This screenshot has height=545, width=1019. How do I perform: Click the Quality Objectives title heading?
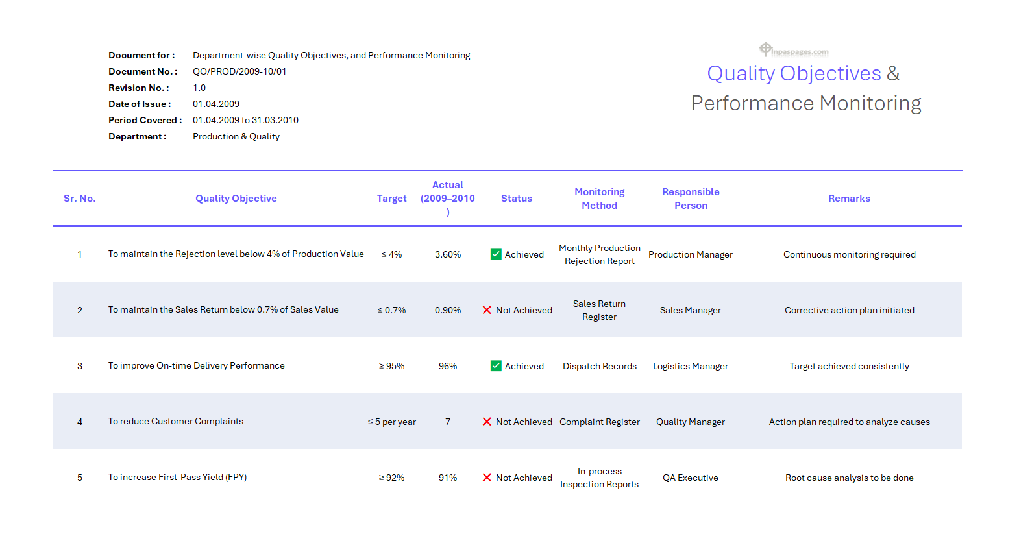794,74
